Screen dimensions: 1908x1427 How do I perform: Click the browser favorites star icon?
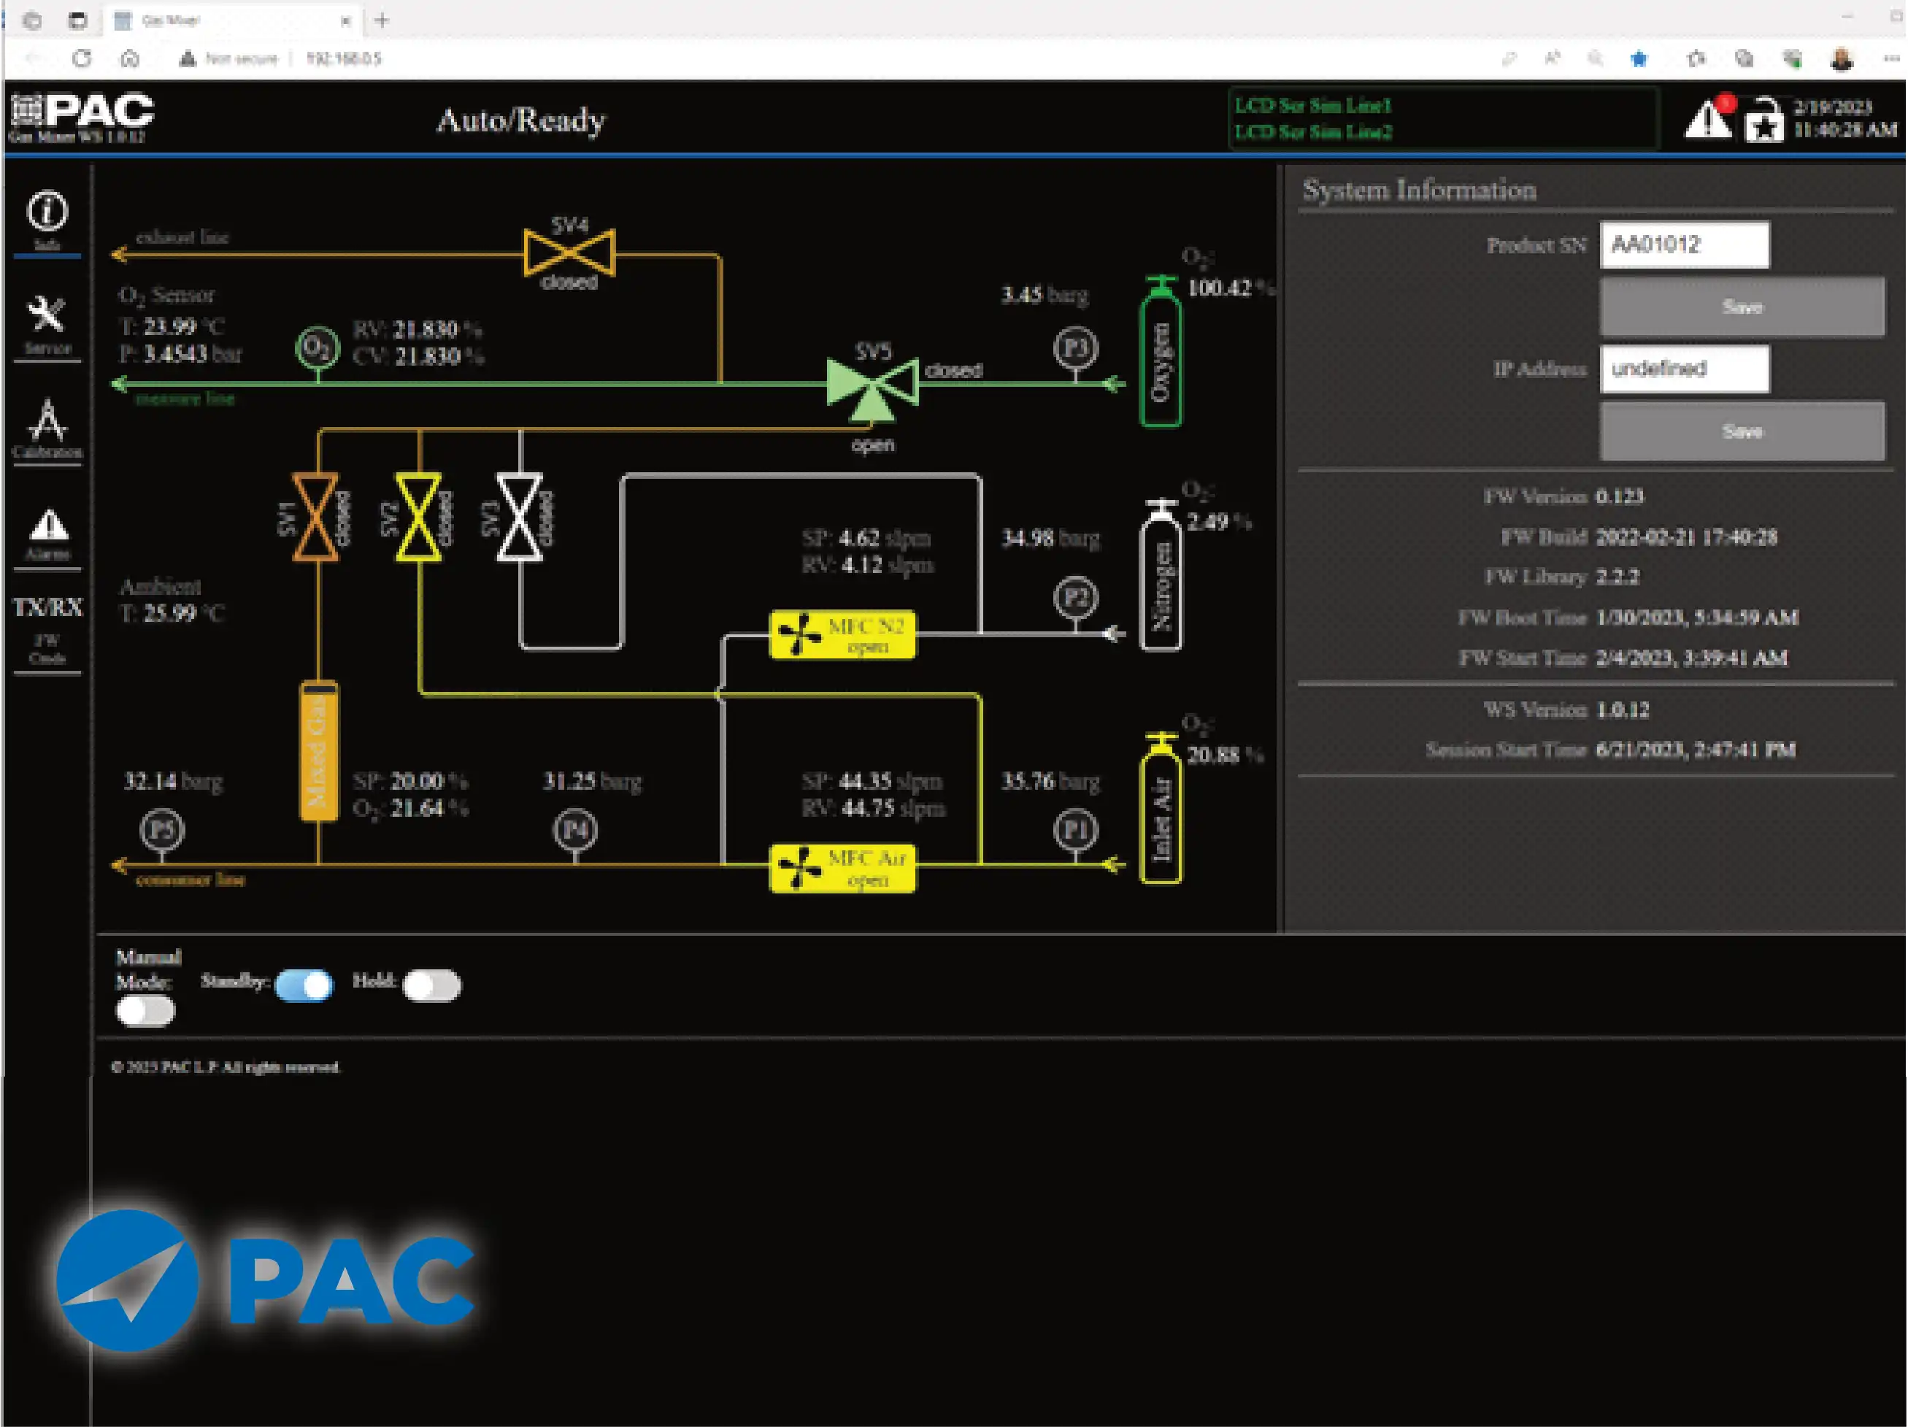[1639, 58]
